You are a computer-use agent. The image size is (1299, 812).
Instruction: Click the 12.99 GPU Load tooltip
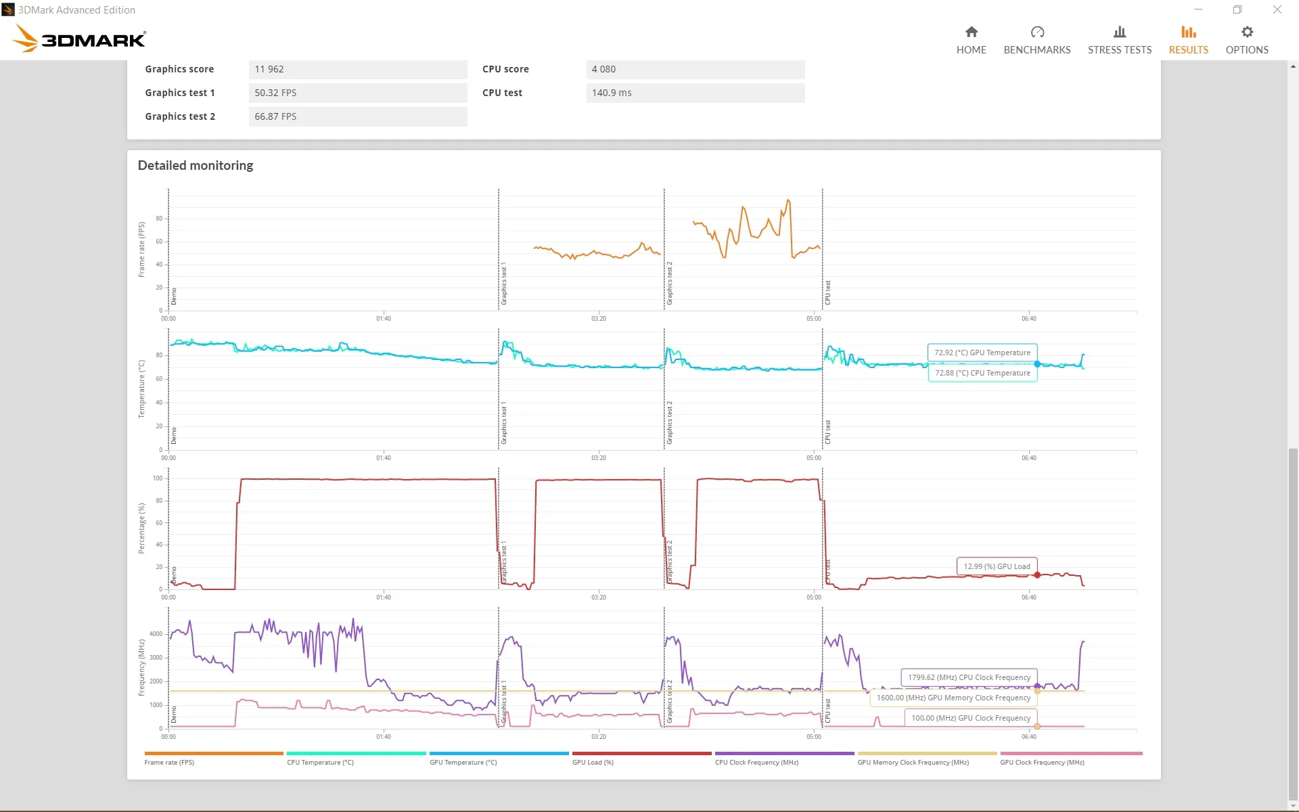point(997,566)
